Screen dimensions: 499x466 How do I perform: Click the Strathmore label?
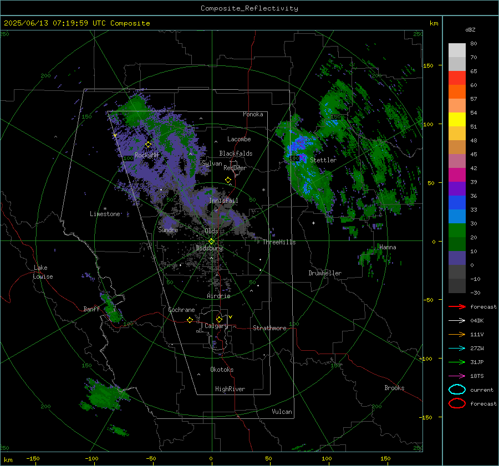(x=269, y=328)
